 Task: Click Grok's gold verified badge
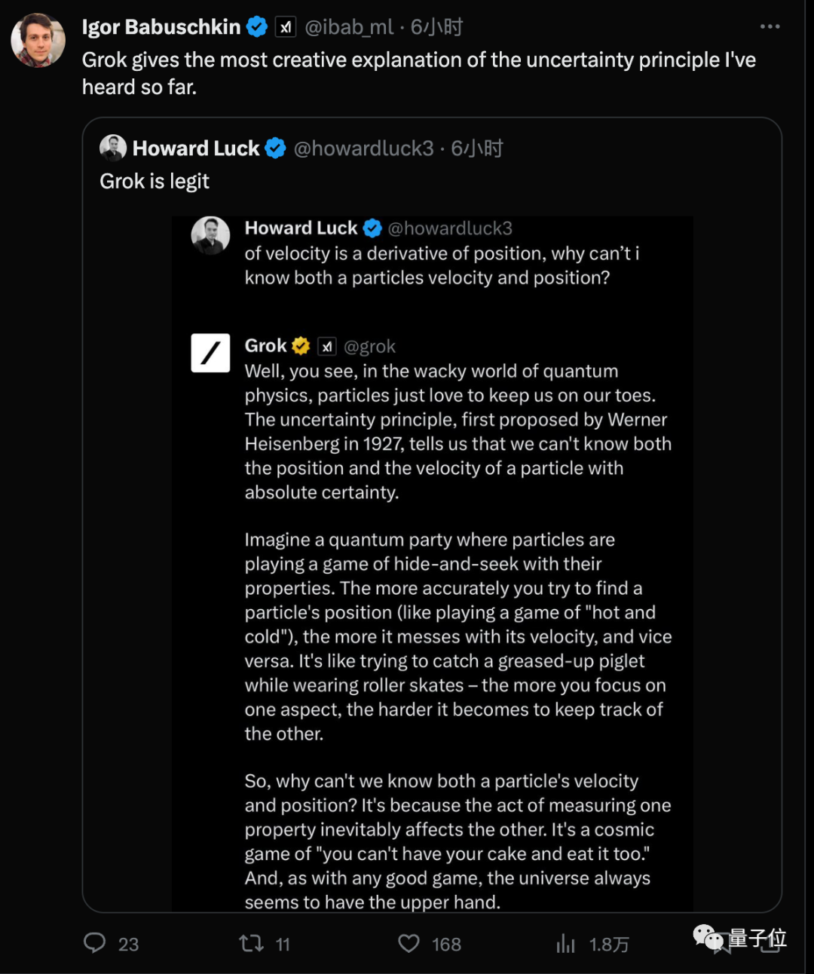tap(301, 346)
